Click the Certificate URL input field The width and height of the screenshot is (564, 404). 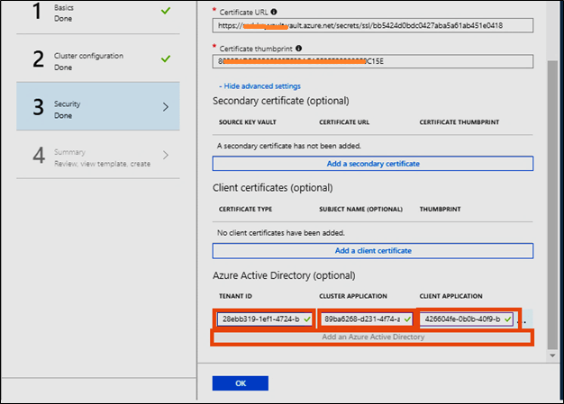[x=372, y=26]
